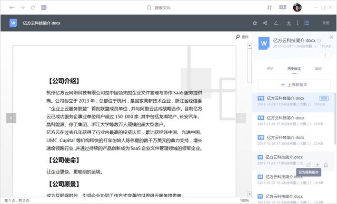Viewport: 337px width, 204px height.
Task: Click the info icon beside side panel filename
Action: [319, 40]
